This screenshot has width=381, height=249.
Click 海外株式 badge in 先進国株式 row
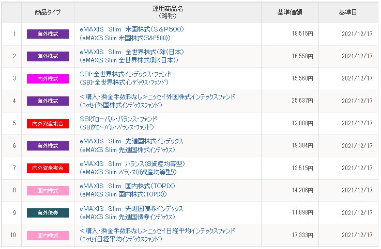[x=48, y=146]
